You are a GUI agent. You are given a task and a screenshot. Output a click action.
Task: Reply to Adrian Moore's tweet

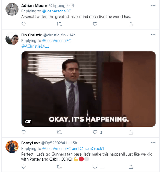tap(24, 24)
